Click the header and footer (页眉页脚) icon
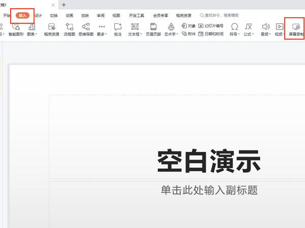Screen dimensions: 305x228 click(x=153, y=27)
